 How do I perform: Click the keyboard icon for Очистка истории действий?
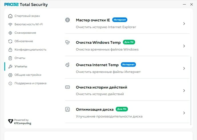68,87
